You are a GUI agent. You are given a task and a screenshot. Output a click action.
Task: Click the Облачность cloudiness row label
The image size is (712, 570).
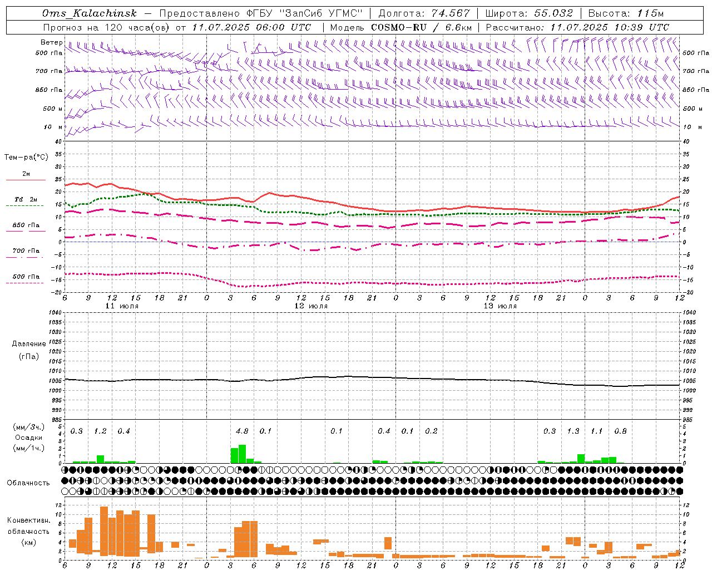tap(28, 483)
